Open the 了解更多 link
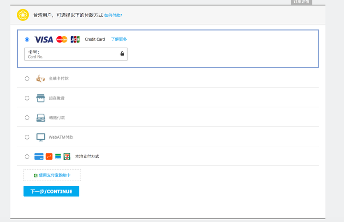 [119, 39]
